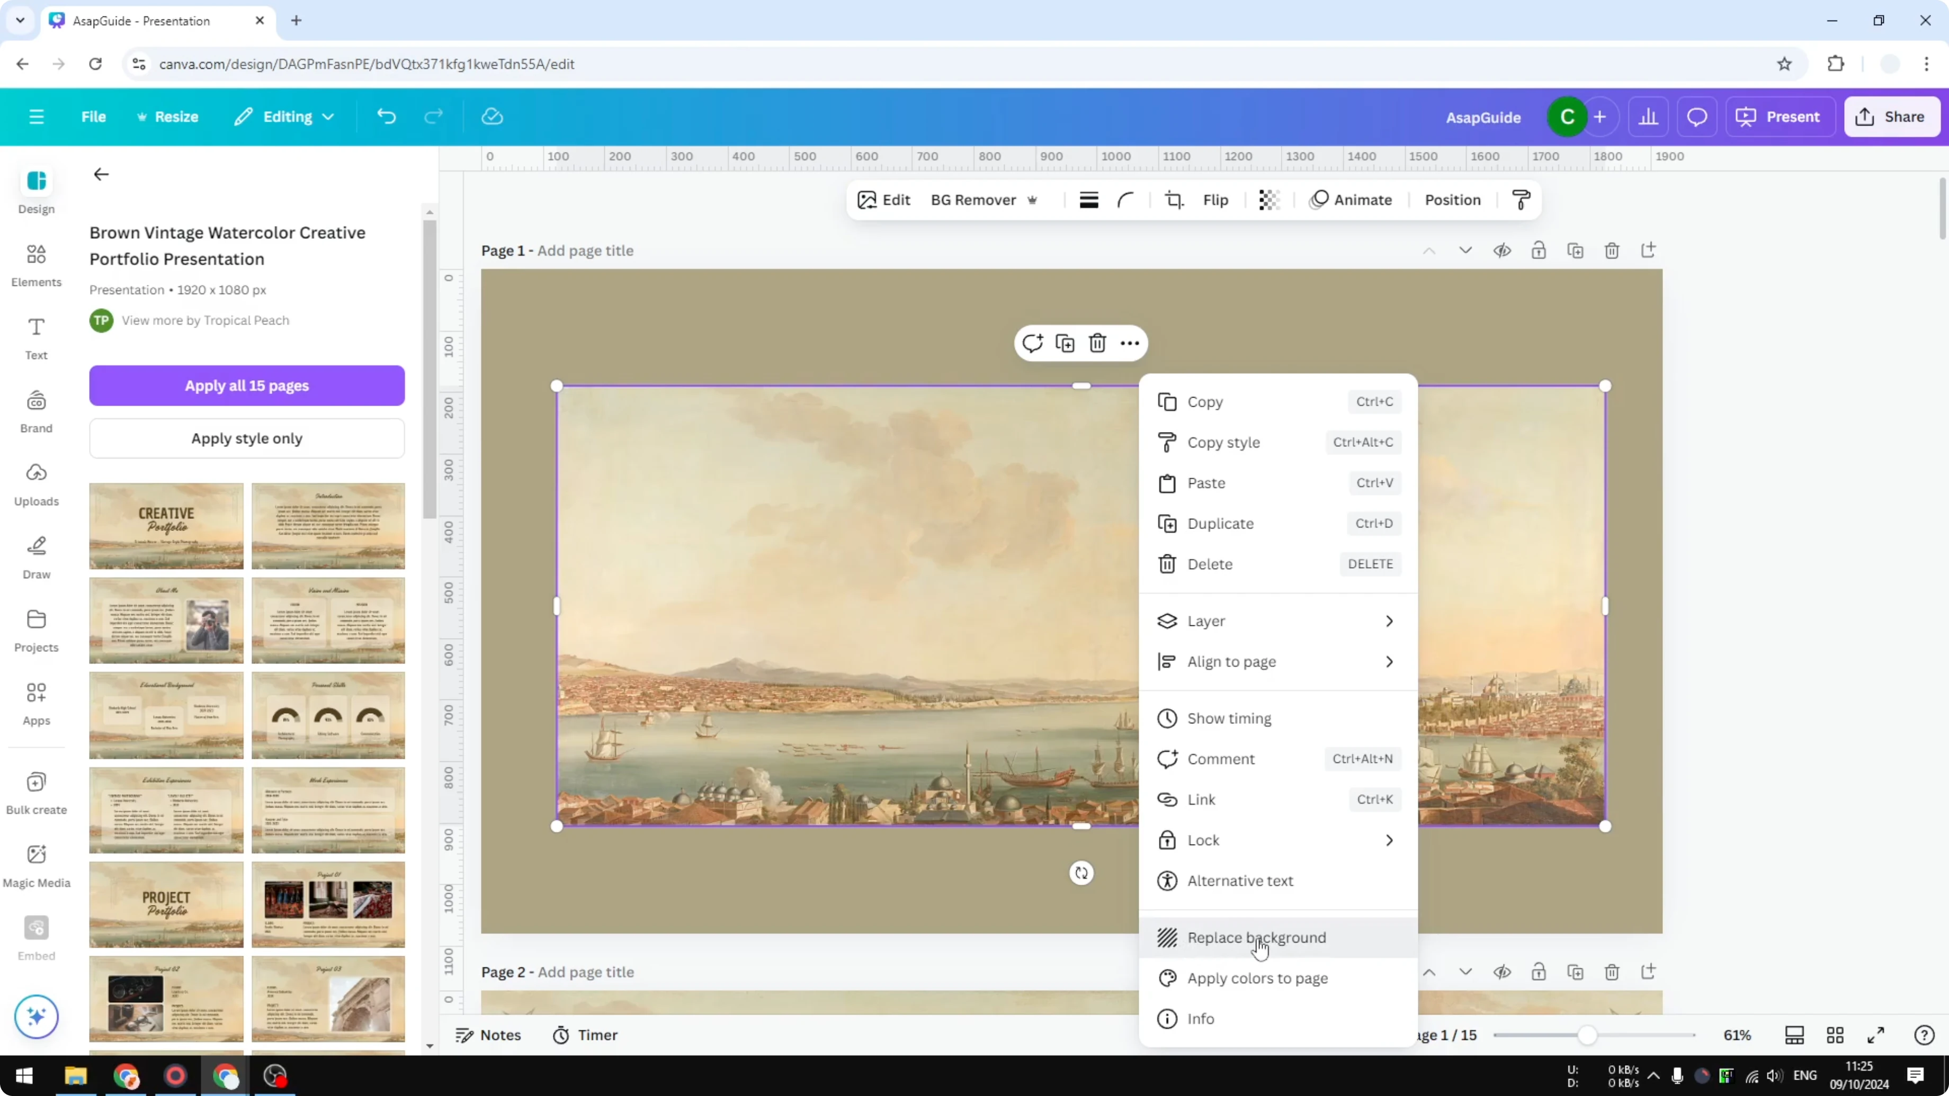The height and width of the screenshot is (1096, 1949).
Task: Toggle lock on Page 1
Action: [x=1538, y=250]
